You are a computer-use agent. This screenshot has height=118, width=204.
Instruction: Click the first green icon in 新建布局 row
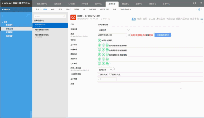point(99,50)
